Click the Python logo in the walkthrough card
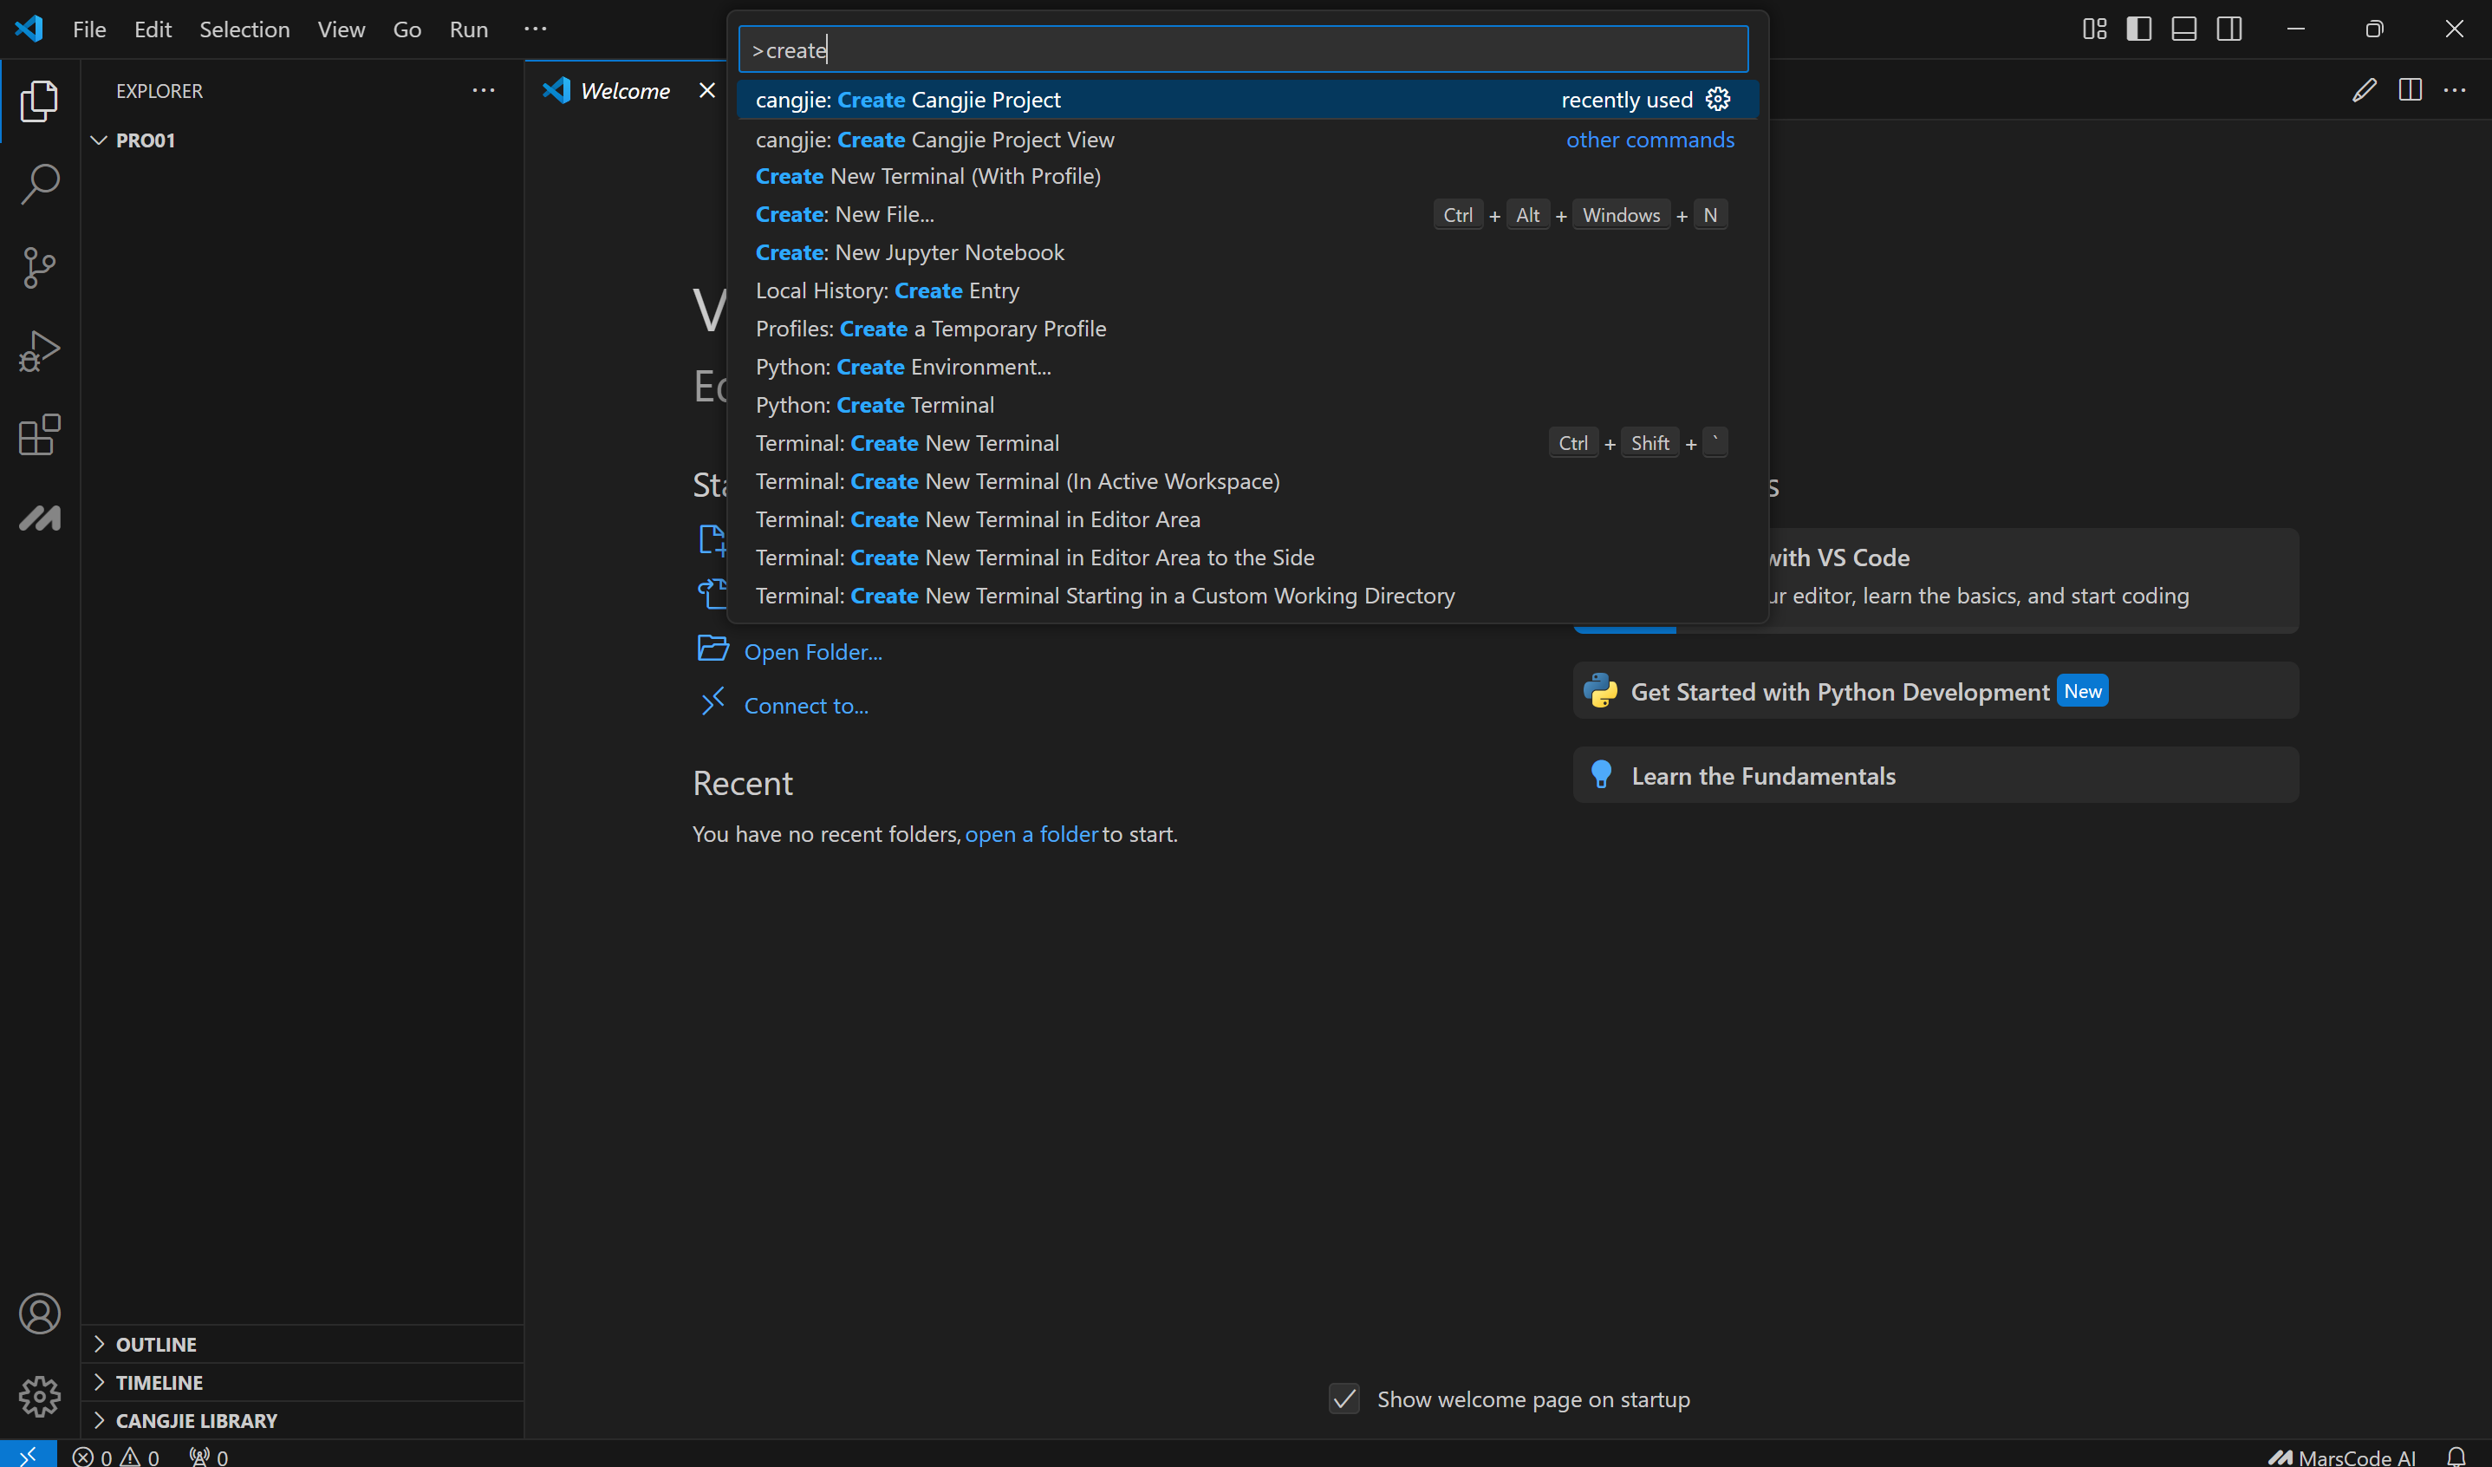Screen dimensions: 2492x1467 (x=1600, y=690)
